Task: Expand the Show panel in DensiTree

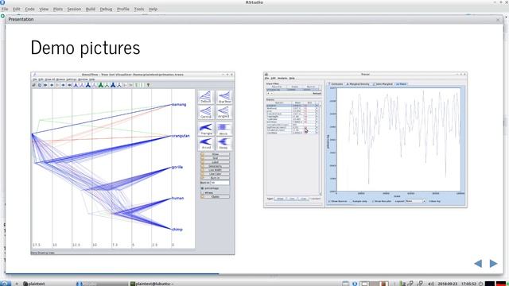Action: point(215,154)
